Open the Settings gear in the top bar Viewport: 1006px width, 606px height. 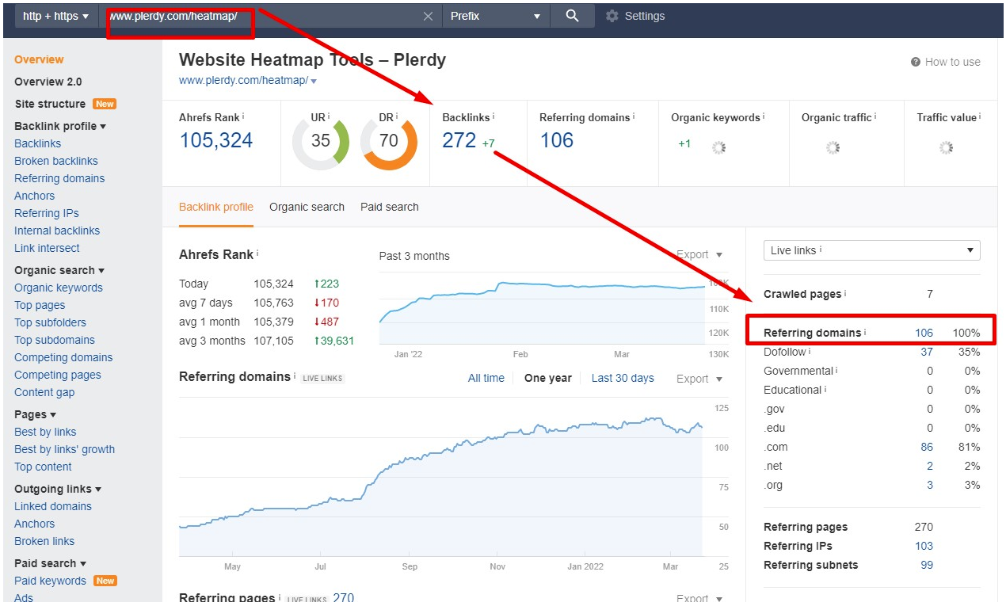click(x=612, y=15)
